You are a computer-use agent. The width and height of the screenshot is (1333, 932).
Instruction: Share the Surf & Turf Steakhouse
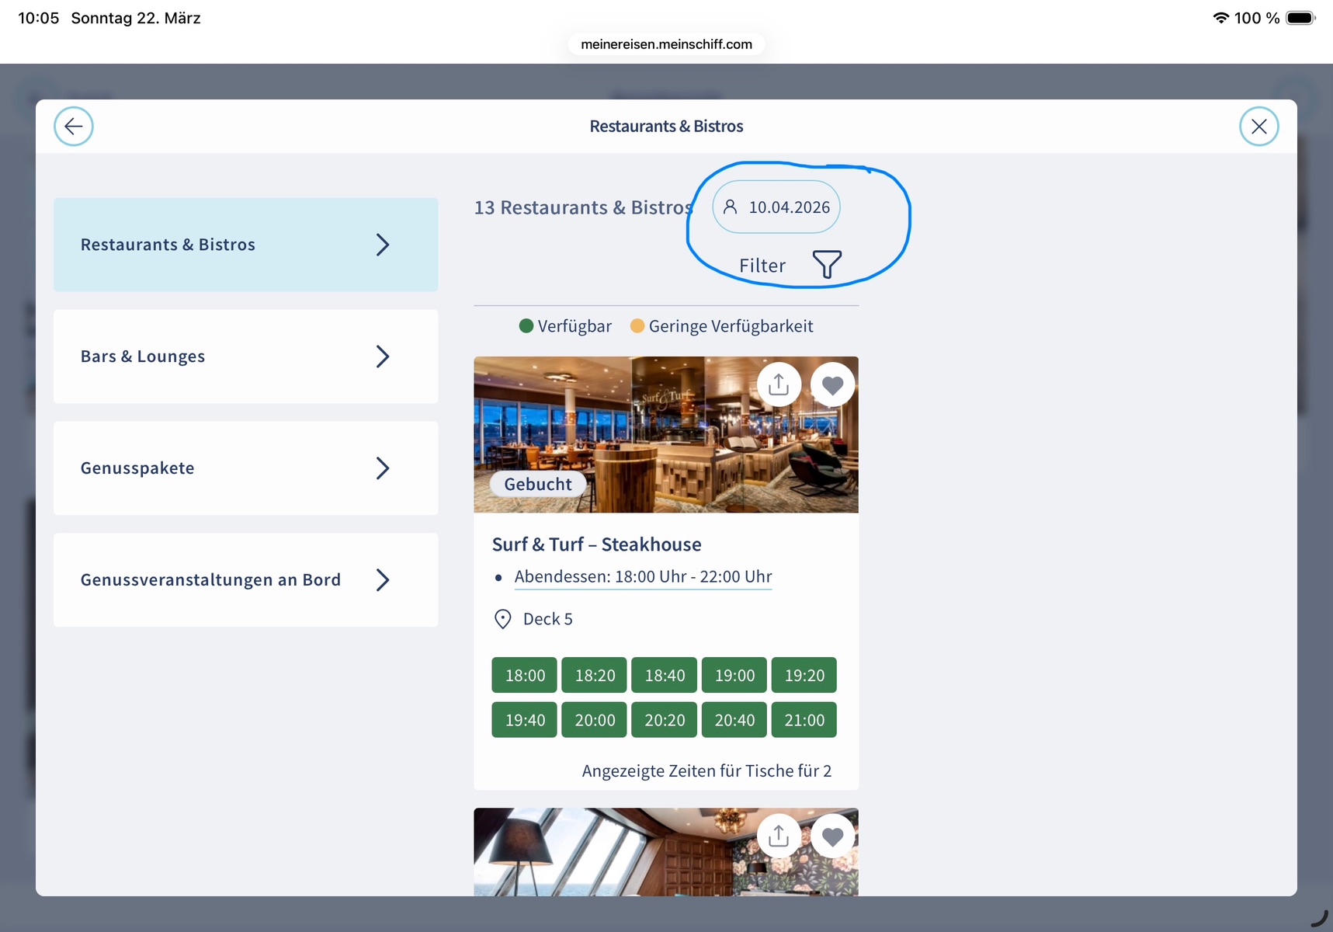point(779,384)
